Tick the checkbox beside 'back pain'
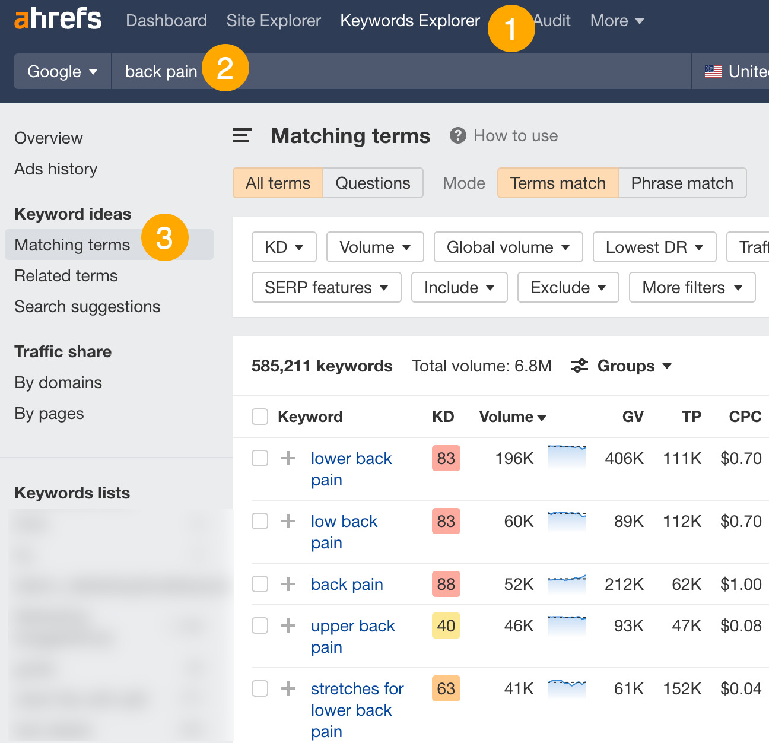The height and width of the screenshot is (743, 769). (259, 584)
